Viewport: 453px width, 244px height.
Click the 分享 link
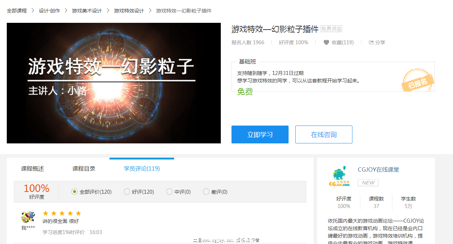pos(380,42)
